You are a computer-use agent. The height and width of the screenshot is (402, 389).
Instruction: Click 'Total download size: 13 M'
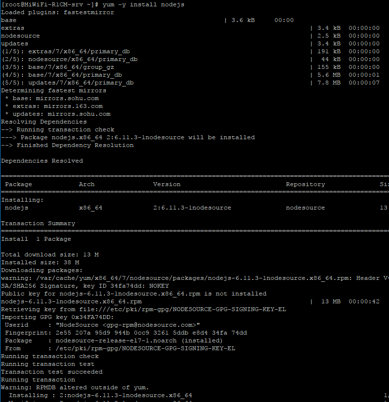50,255
